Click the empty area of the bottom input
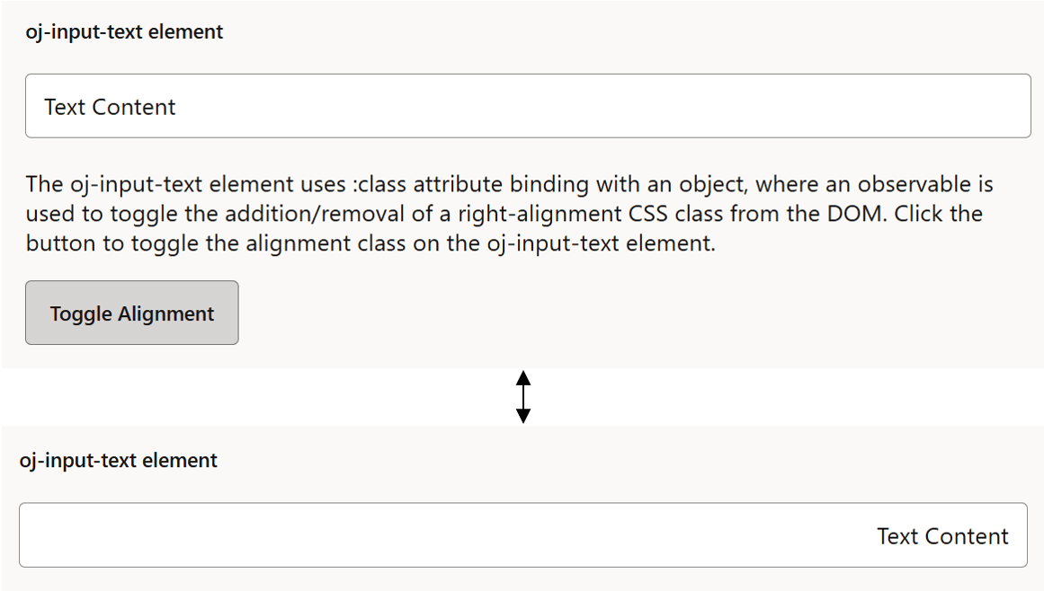This screenshot has width=1044, height=591. [360, 535]
